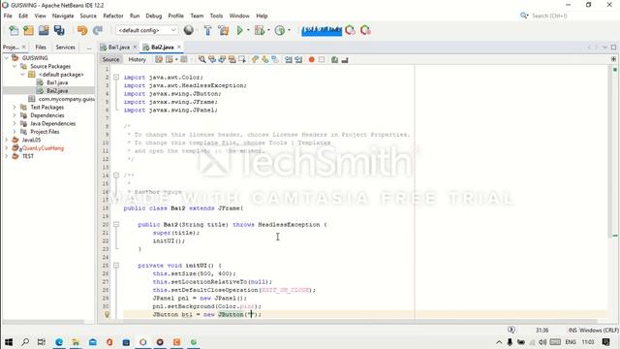Click the Last Edit icon in editor toolbar
Image resolution: width=620 pixels, height=349 pixels.
pos(159,60)
